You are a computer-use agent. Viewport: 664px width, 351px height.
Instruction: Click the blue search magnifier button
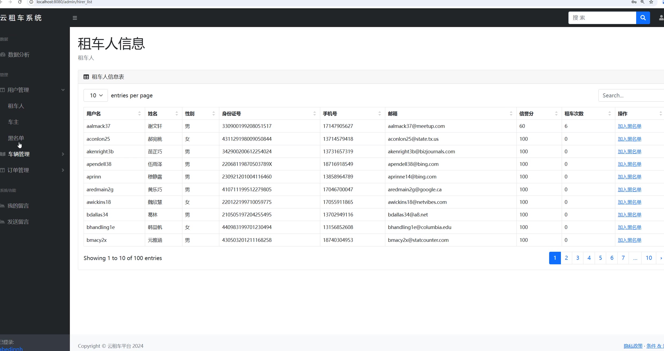(643, 18)
